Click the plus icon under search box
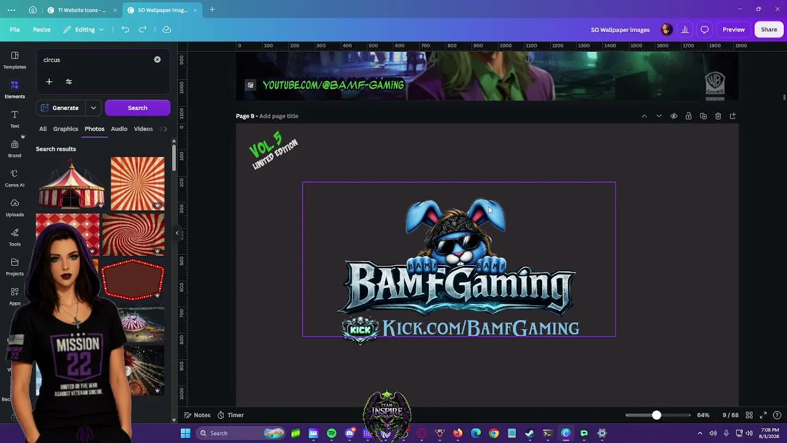This screenshot has width=787, height=443. click(x=49, y=82)
